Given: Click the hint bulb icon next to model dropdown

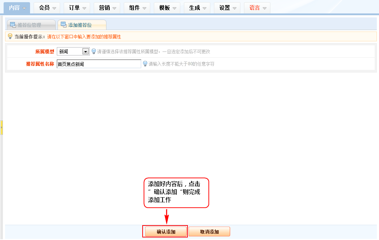Looking at the screenshot, I should (x=94, y=51).
